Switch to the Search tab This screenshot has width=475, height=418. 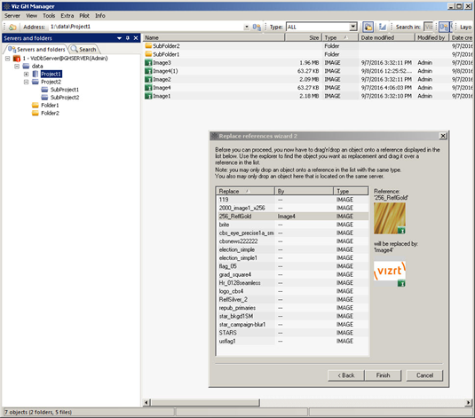tap(84, 49)
